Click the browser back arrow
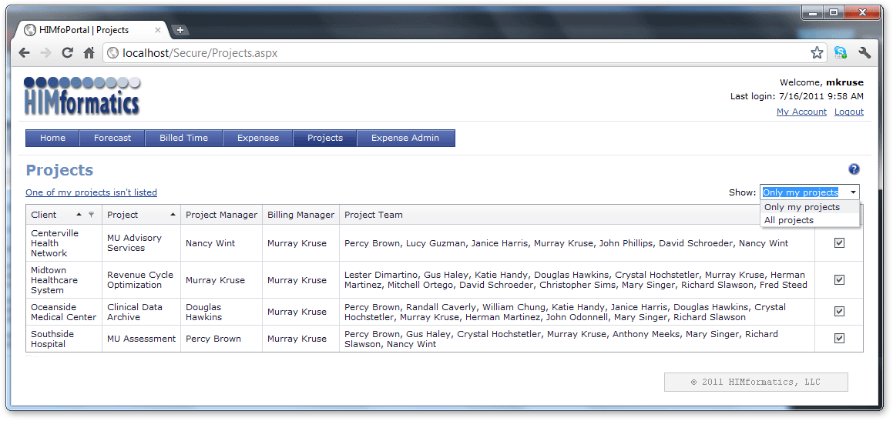Viewport: 893px width, 421px height. (25, 53)
